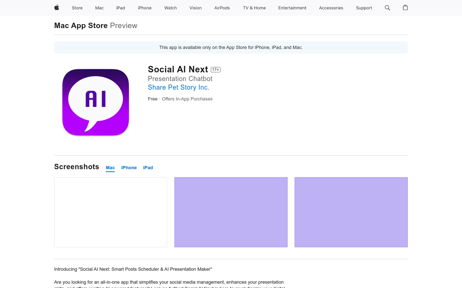Go to Support in navigation bar
Image resolution: width=462 pixels, height=288 pixels.
pos(364,8)
